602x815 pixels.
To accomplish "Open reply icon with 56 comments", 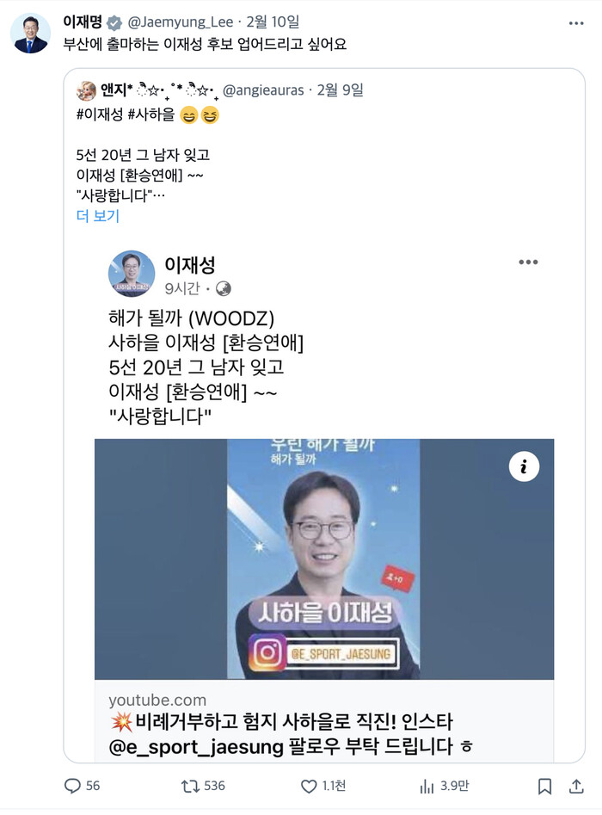I will (x=72, y=786).
